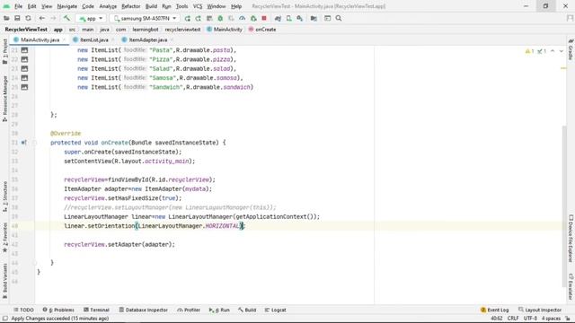The width and height of the screenshot is (575, 323).
Task: Open the Project tool window sidebar tab
Action: tap(4, 51)
